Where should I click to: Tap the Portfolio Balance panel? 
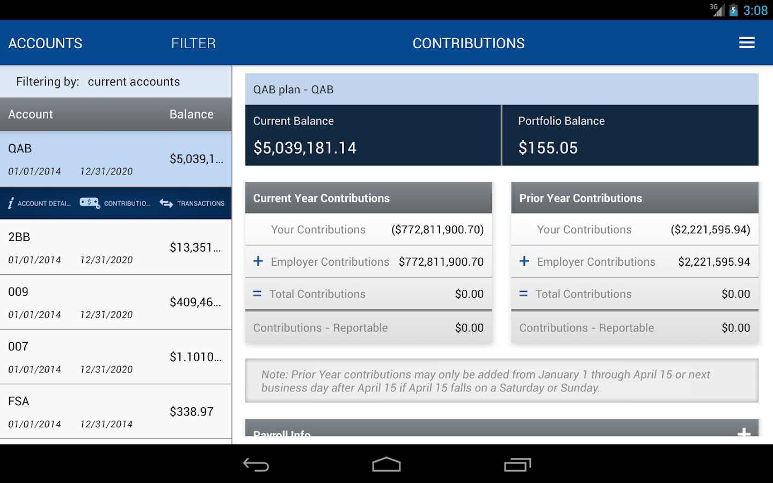pos(630,135)
